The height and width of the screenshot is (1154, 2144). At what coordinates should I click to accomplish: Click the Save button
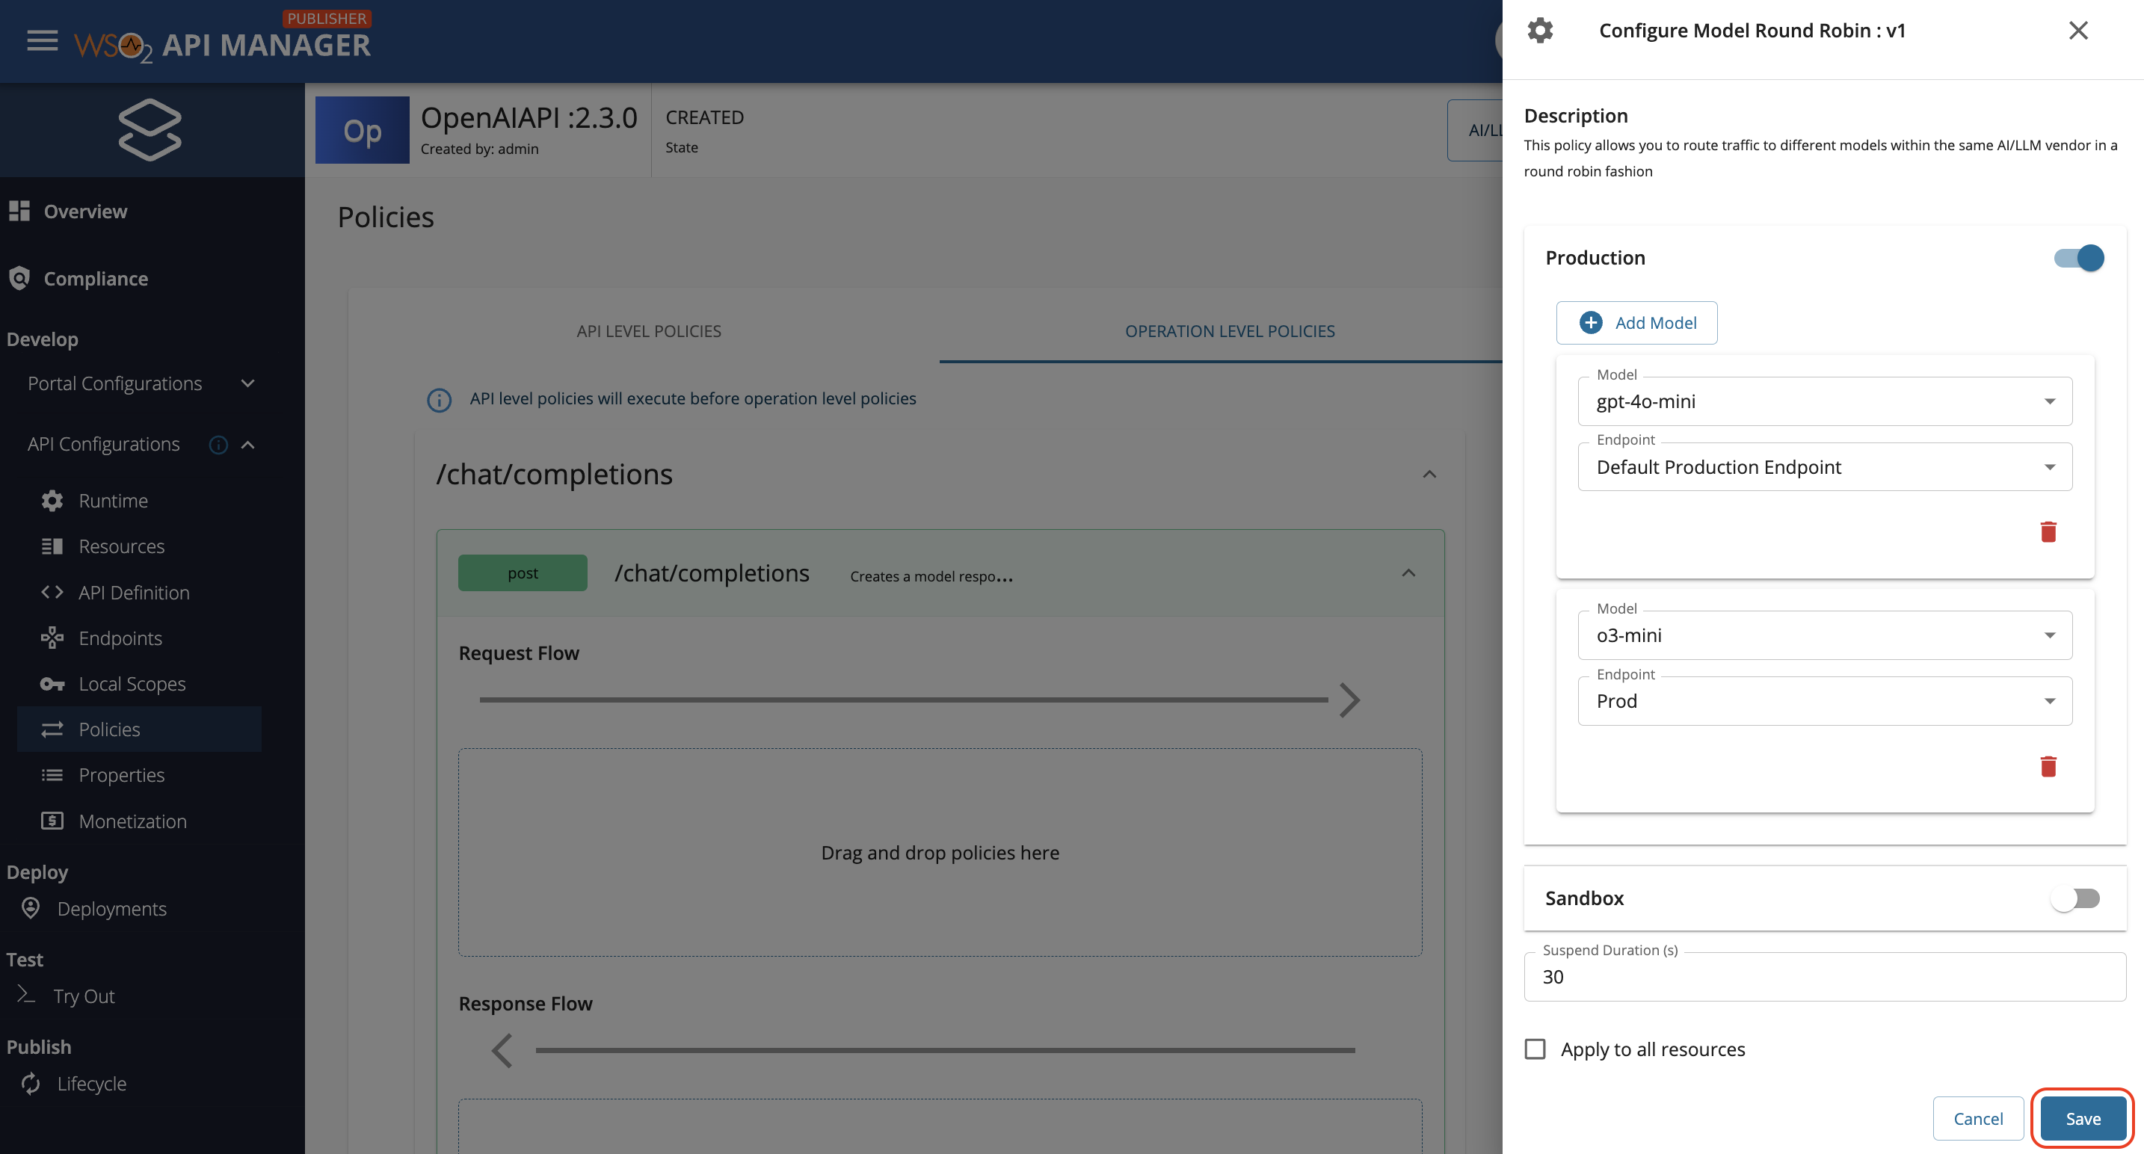point(2083,1119)
